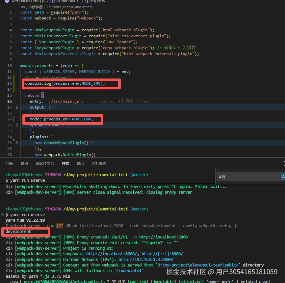Open the http://[::1]:8080/ link in terminal
285x283 pixels.
click(x=162, y=254)
